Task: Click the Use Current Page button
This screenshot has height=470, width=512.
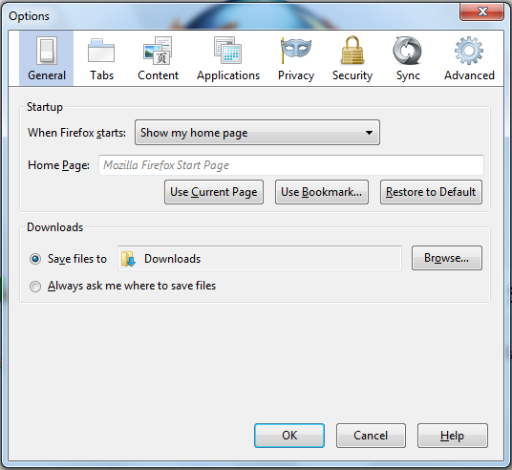Action: 214,192
